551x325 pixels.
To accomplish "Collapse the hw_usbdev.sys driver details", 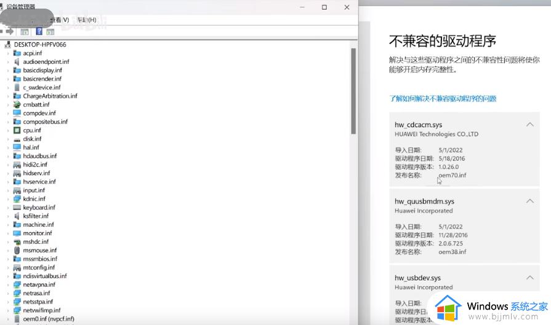I will (x=529, y=278).
